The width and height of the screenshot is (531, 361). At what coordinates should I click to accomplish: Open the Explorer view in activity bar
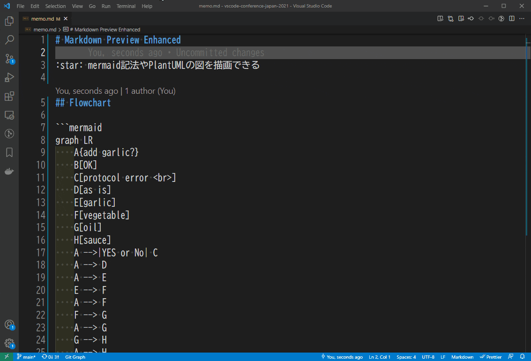(x=9, y=22)
